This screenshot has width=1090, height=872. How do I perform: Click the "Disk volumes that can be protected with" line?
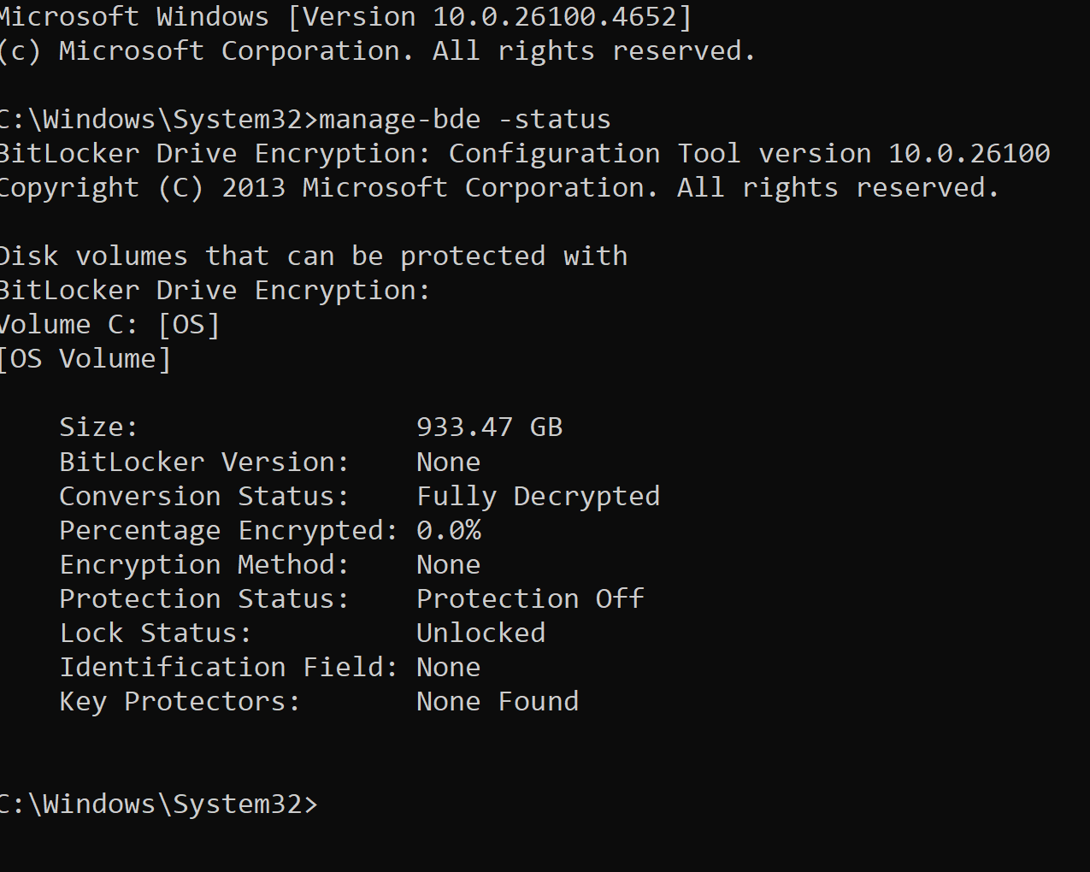click(314, 256)
